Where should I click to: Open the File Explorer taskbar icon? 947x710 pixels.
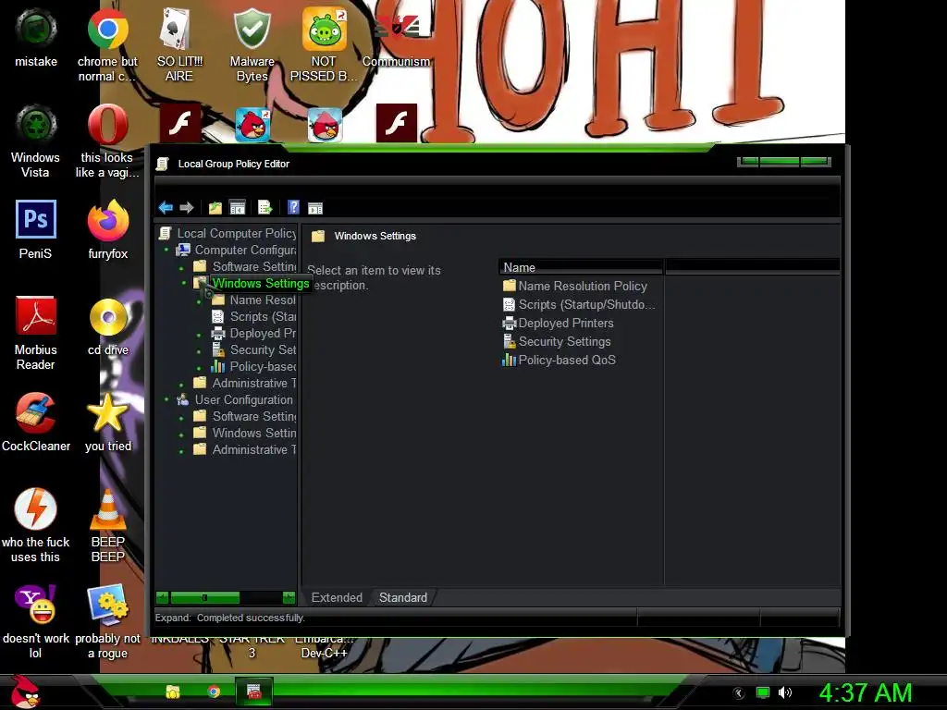pos(173,692)
